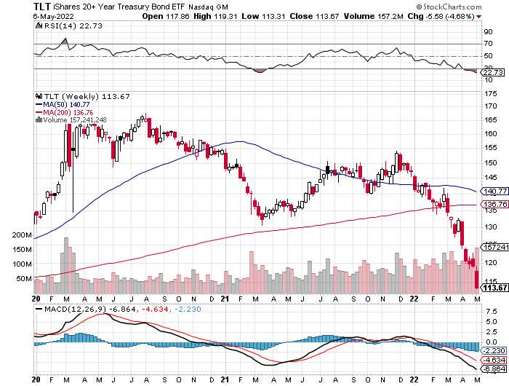Click the iShares 20+ Year Treasury Bond ETF name
509x386 pixels.
pos(119,7)
